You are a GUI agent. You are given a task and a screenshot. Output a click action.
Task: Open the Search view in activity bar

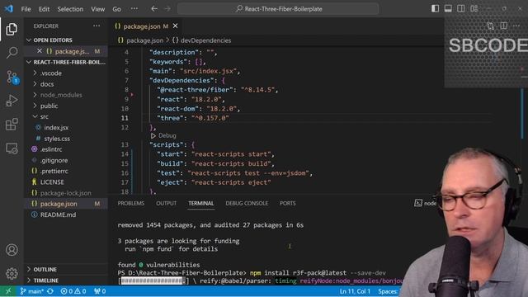coord(12,53)
